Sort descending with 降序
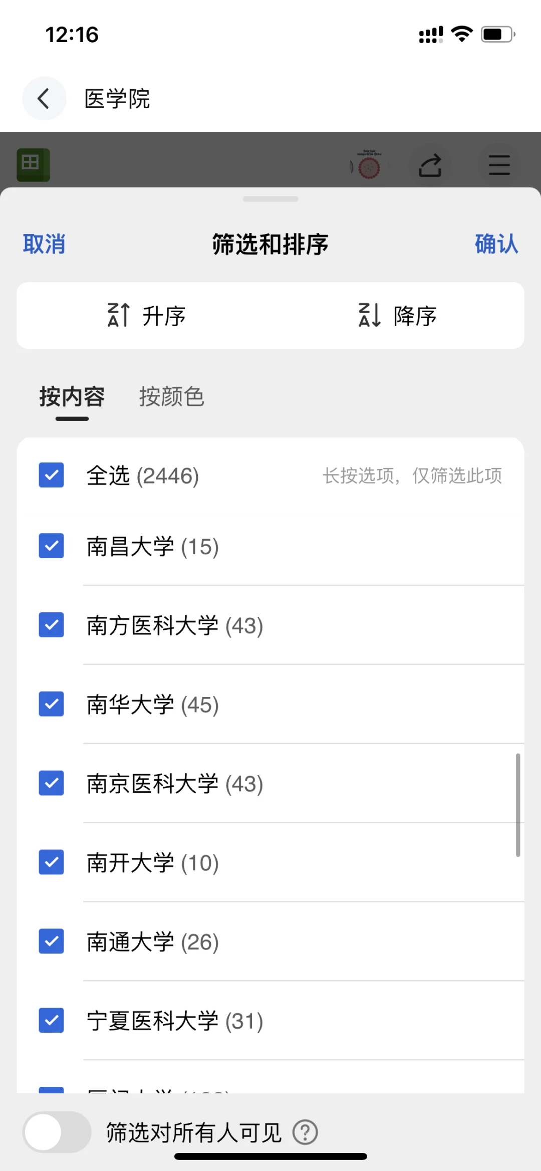Viewport: 541px width, 1171px height. tap(398, 316)
